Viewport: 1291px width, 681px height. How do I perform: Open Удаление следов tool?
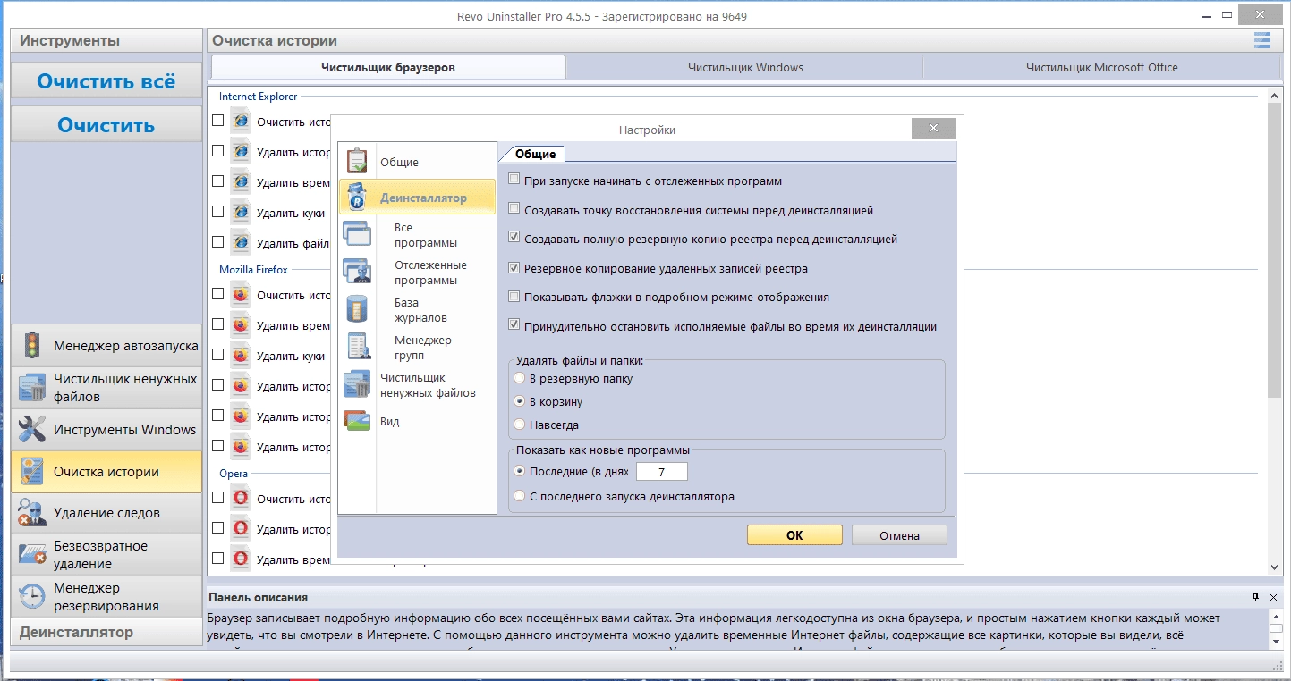click(106, 513)
